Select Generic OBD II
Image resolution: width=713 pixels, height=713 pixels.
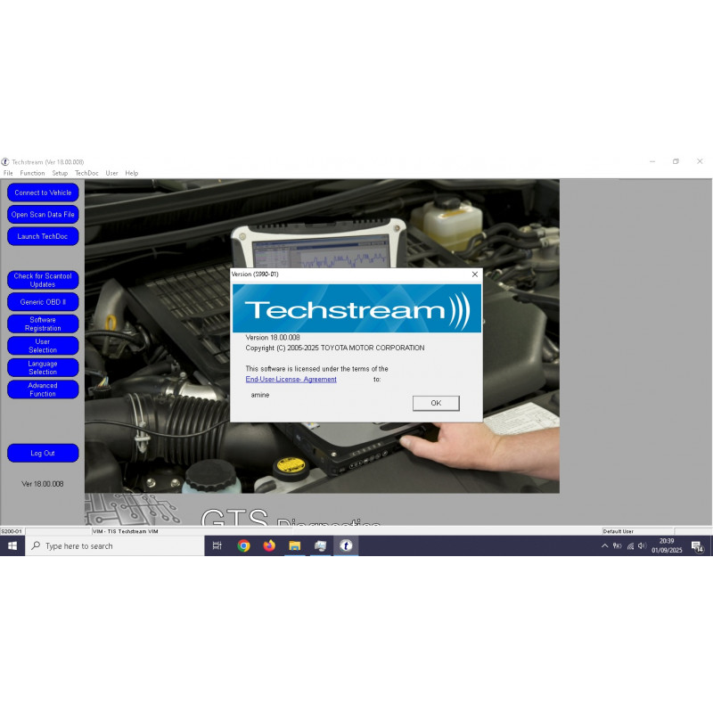point(43,302)
